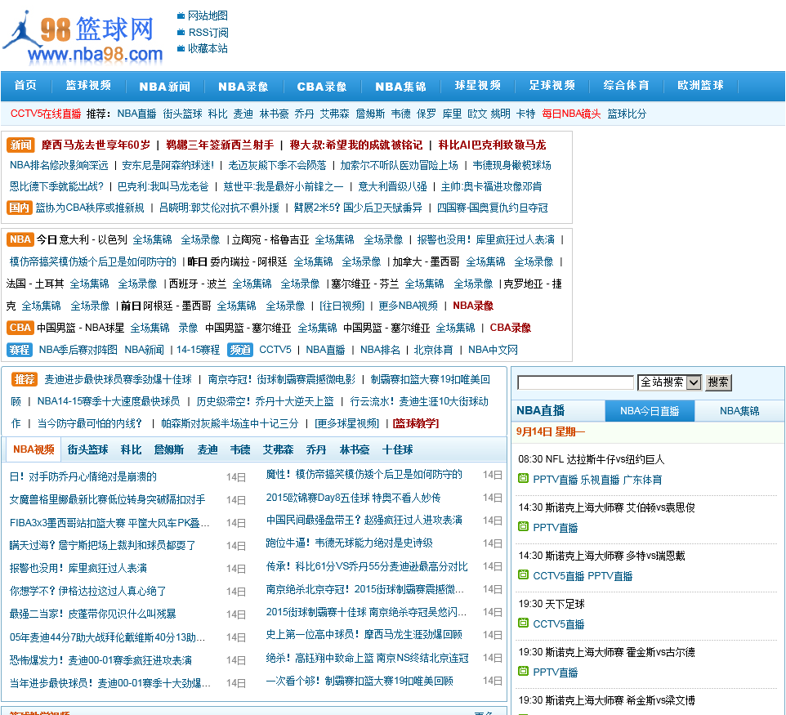
Task: Open video 2015欧锦赛Day8五佳球
Action: [353, 498]
